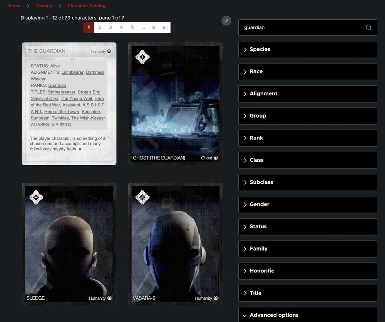
Task: Open the Sledge character card
Action: 69,244
